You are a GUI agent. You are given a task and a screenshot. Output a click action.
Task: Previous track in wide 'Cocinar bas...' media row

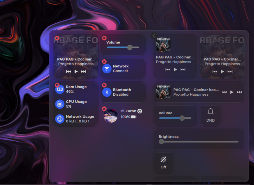pyautogui.click(x=224, y=92)
